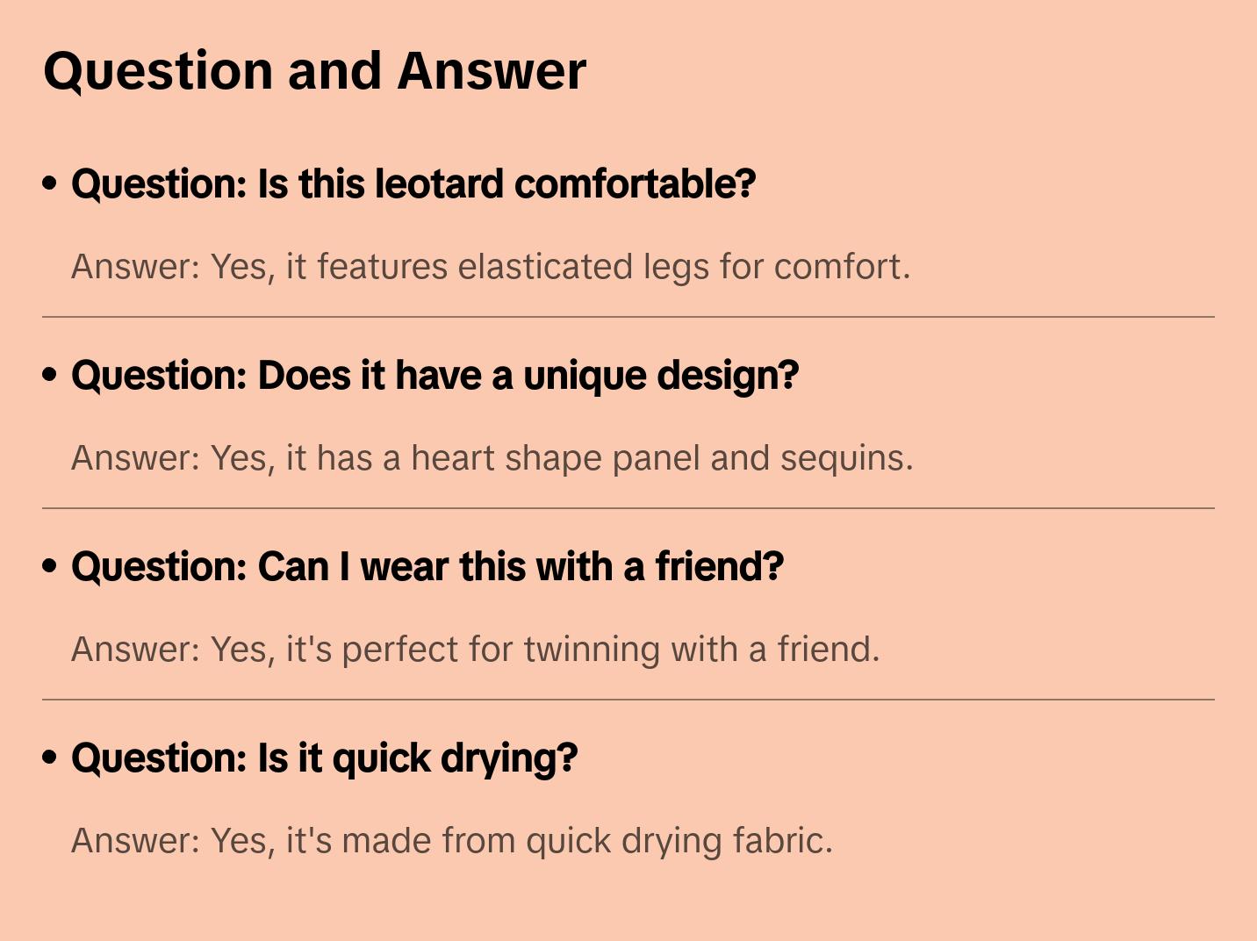The height and width of the screenshot is (941, 1257).
Task: Select the answer about elasticated legs
Action: 491,267
